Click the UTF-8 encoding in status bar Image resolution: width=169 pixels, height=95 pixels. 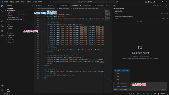pos(144,94)
